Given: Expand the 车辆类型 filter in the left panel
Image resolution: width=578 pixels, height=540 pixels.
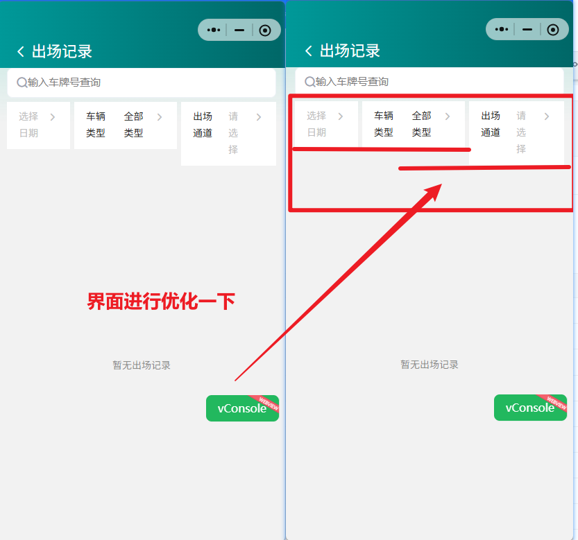Looking at the screenshot, I should coord(124,125).
